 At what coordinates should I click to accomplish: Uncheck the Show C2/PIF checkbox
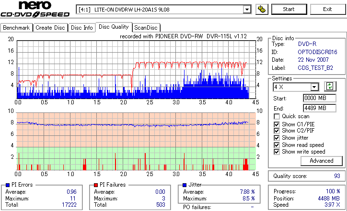(x=277, y=131)
